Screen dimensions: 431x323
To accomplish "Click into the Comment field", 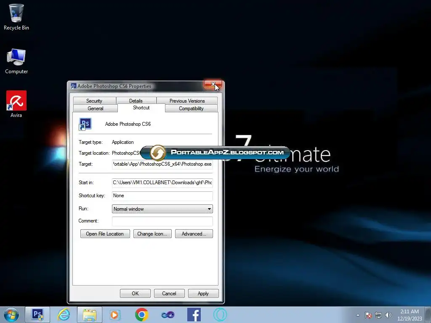I will tap(162, 221).
